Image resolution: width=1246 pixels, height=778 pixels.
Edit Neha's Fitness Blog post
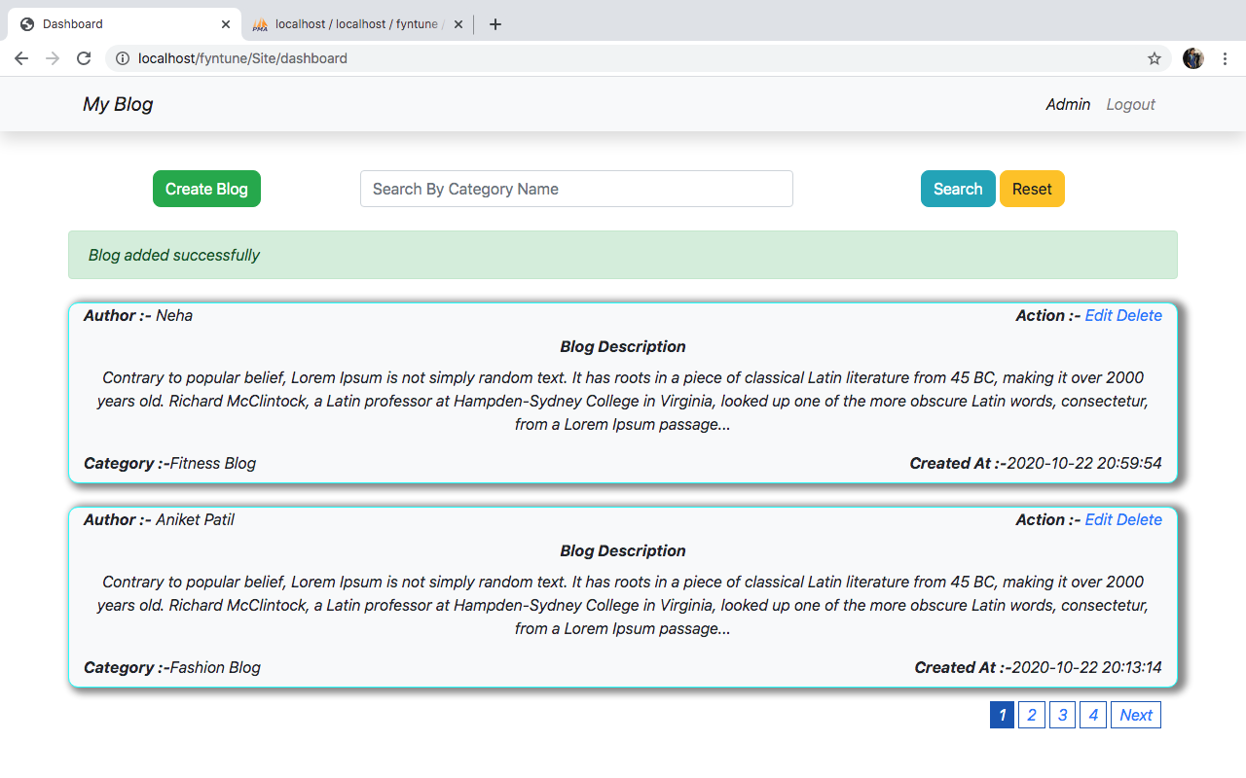(1098, 315)
